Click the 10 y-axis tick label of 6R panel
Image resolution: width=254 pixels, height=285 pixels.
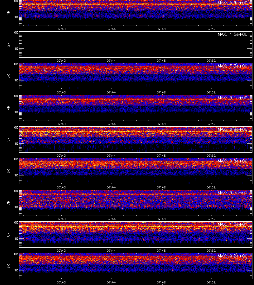16,175
